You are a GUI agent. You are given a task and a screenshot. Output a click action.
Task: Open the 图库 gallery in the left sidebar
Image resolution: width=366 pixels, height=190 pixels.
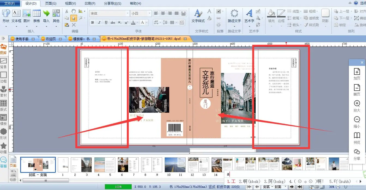pos(4,49)
